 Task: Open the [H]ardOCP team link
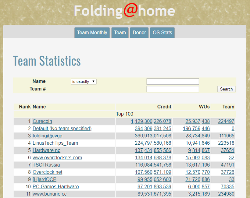45,179
